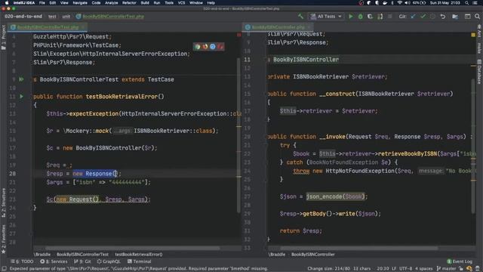Click the inspections profile icon in status bar
This screenshot has width=483, height=272.
tap(469, 269)
